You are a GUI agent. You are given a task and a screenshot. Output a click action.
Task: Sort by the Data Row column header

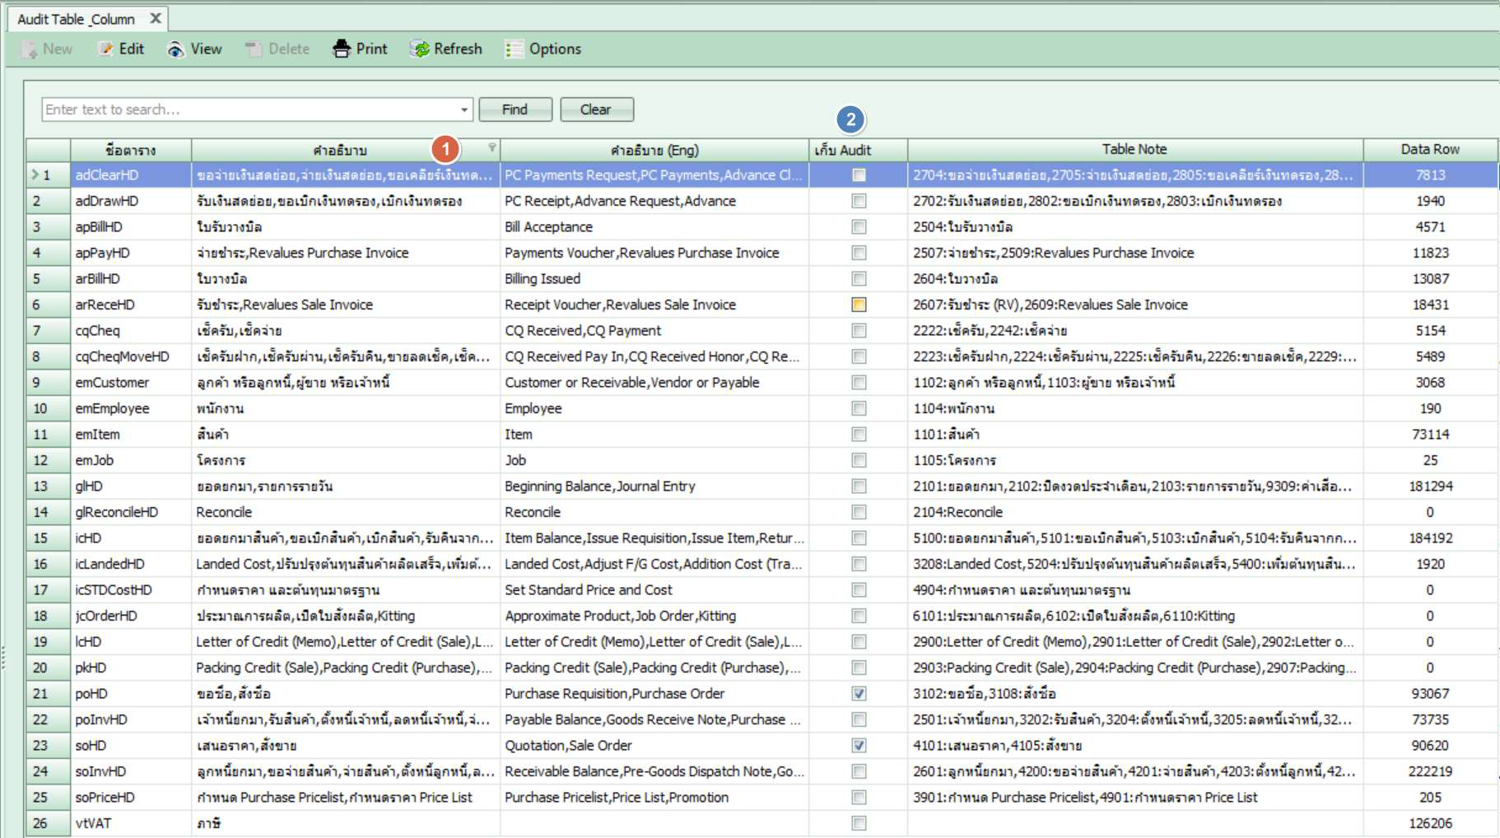tap(1429, 150)
